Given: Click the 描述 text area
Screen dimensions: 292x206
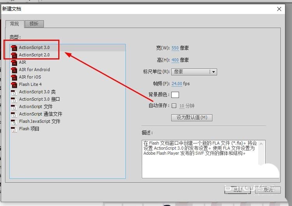Looking at the screenshot, I should 203,159.
